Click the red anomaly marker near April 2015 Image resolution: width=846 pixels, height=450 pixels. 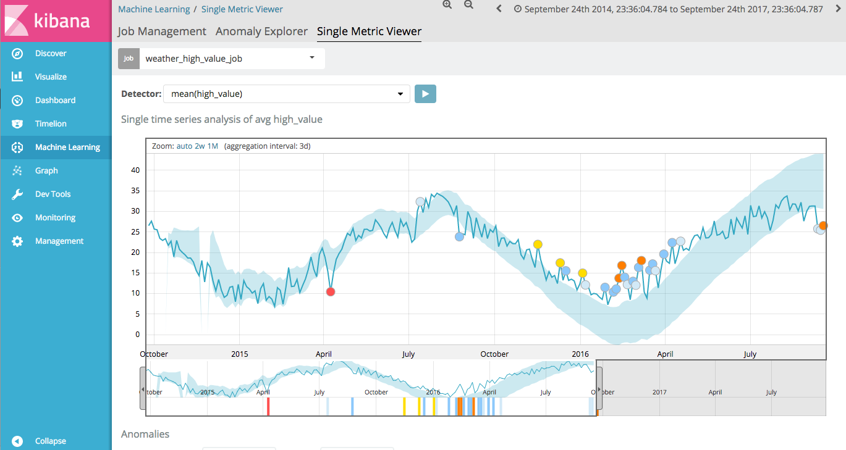331,292
